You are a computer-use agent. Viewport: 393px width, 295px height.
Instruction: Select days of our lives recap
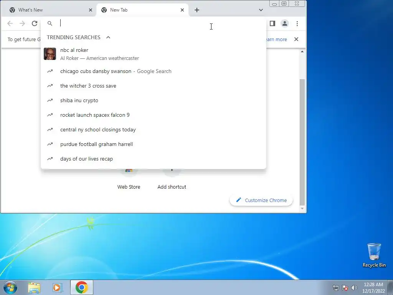tap(154, 159)
